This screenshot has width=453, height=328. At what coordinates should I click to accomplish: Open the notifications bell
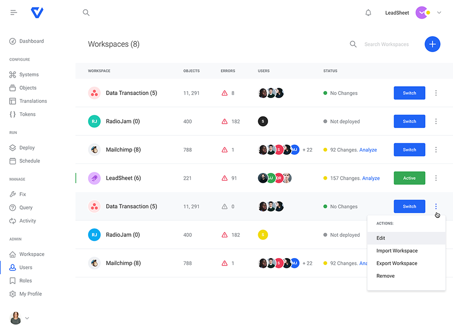tap(368, 13)
